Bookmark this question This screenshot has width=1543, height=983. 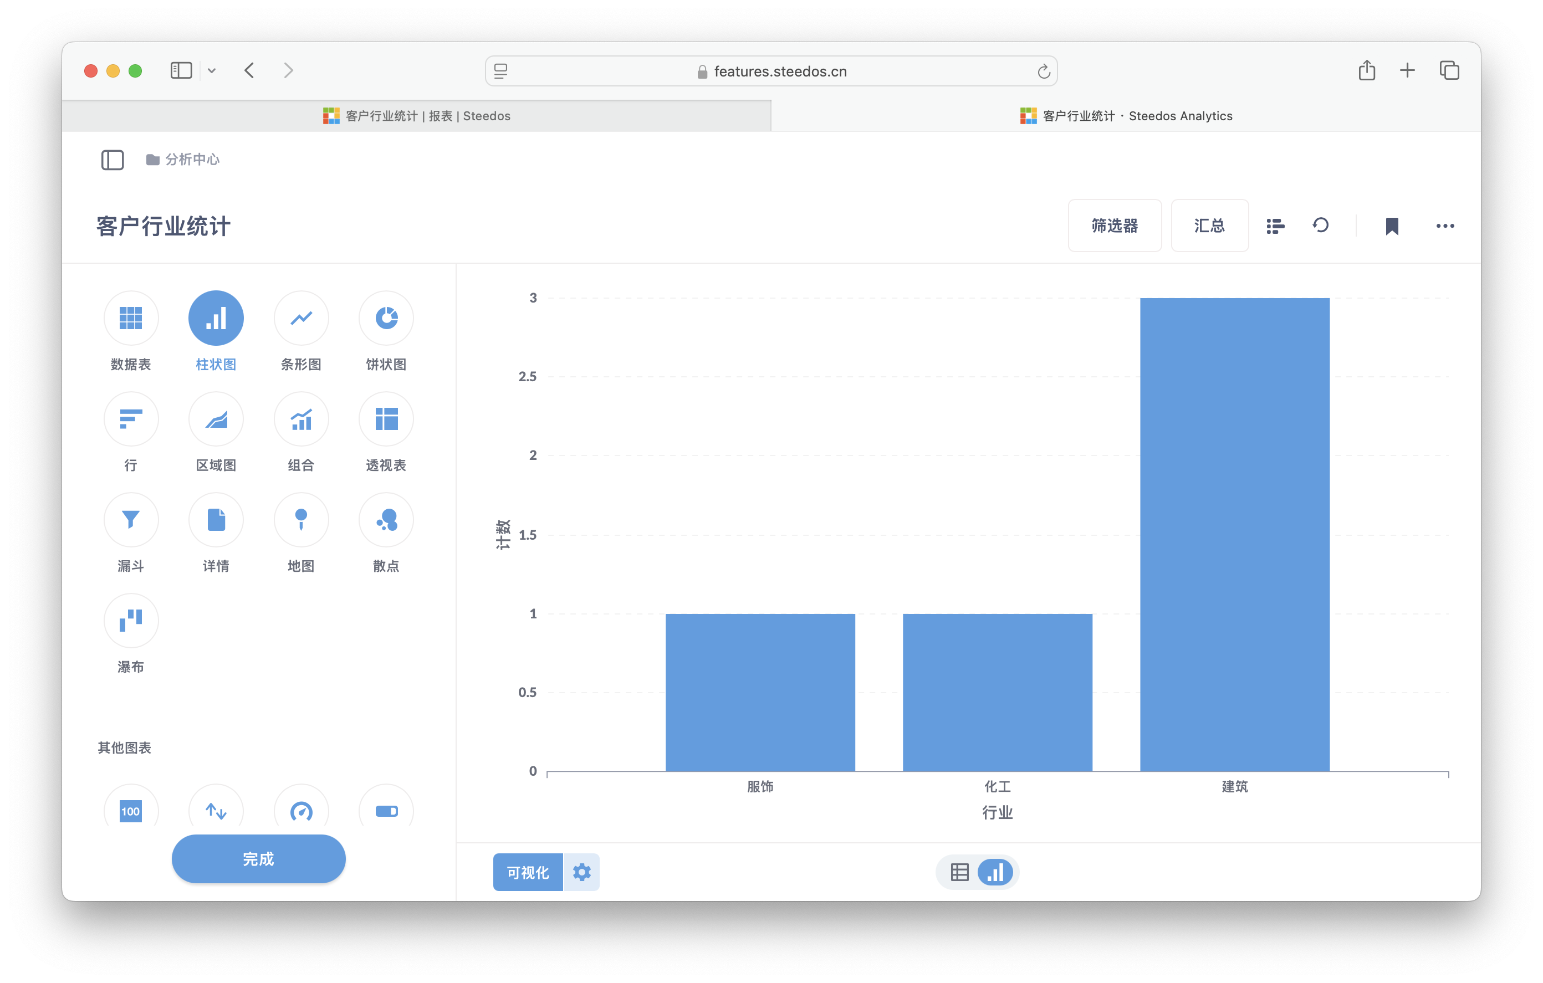(1392, 226)
